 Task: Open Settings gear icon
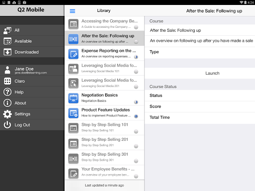(x=7, y=114)
